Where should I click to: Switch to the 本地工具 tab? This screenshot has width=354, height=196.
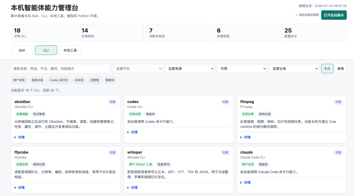click(x=70, y=50)
